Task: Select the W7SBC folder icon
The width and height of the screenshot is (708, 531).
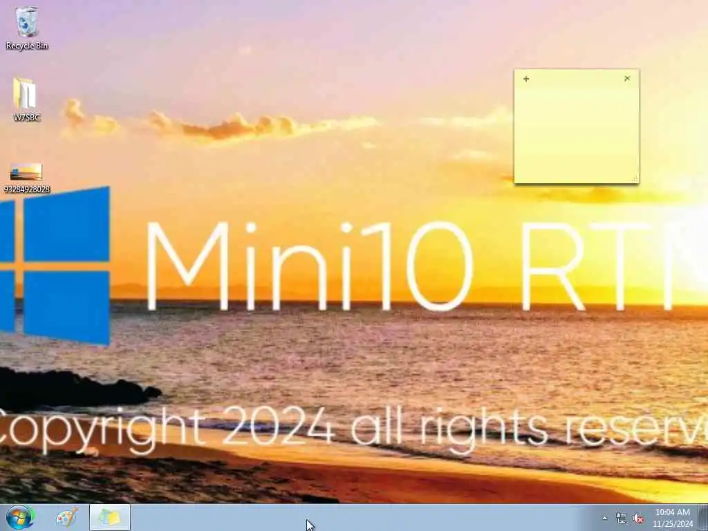Action: [x=26, y=100]
